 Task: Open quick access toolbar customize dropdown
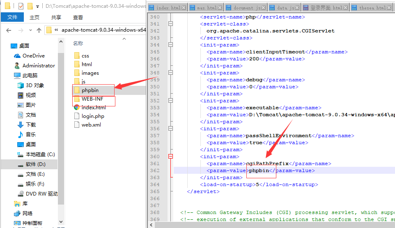(x=37, y=6)
